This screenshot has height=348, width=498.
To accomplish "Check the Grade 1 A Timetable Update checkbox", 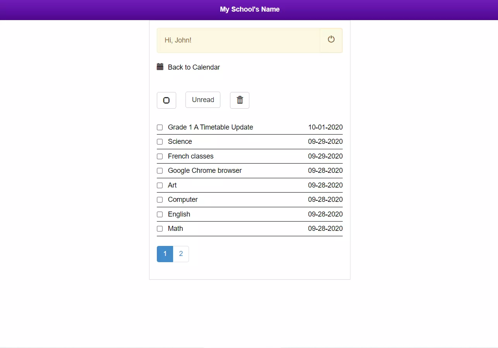I will click(x=160, y=127).
